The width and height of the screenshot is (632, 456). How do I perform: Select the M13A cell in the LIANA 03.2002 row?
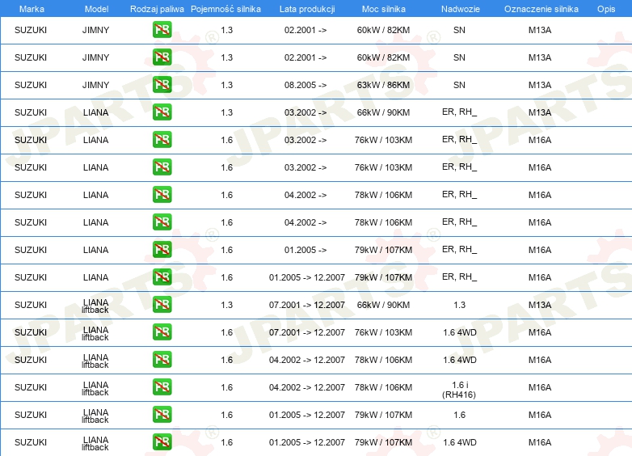tap(540, 112)
